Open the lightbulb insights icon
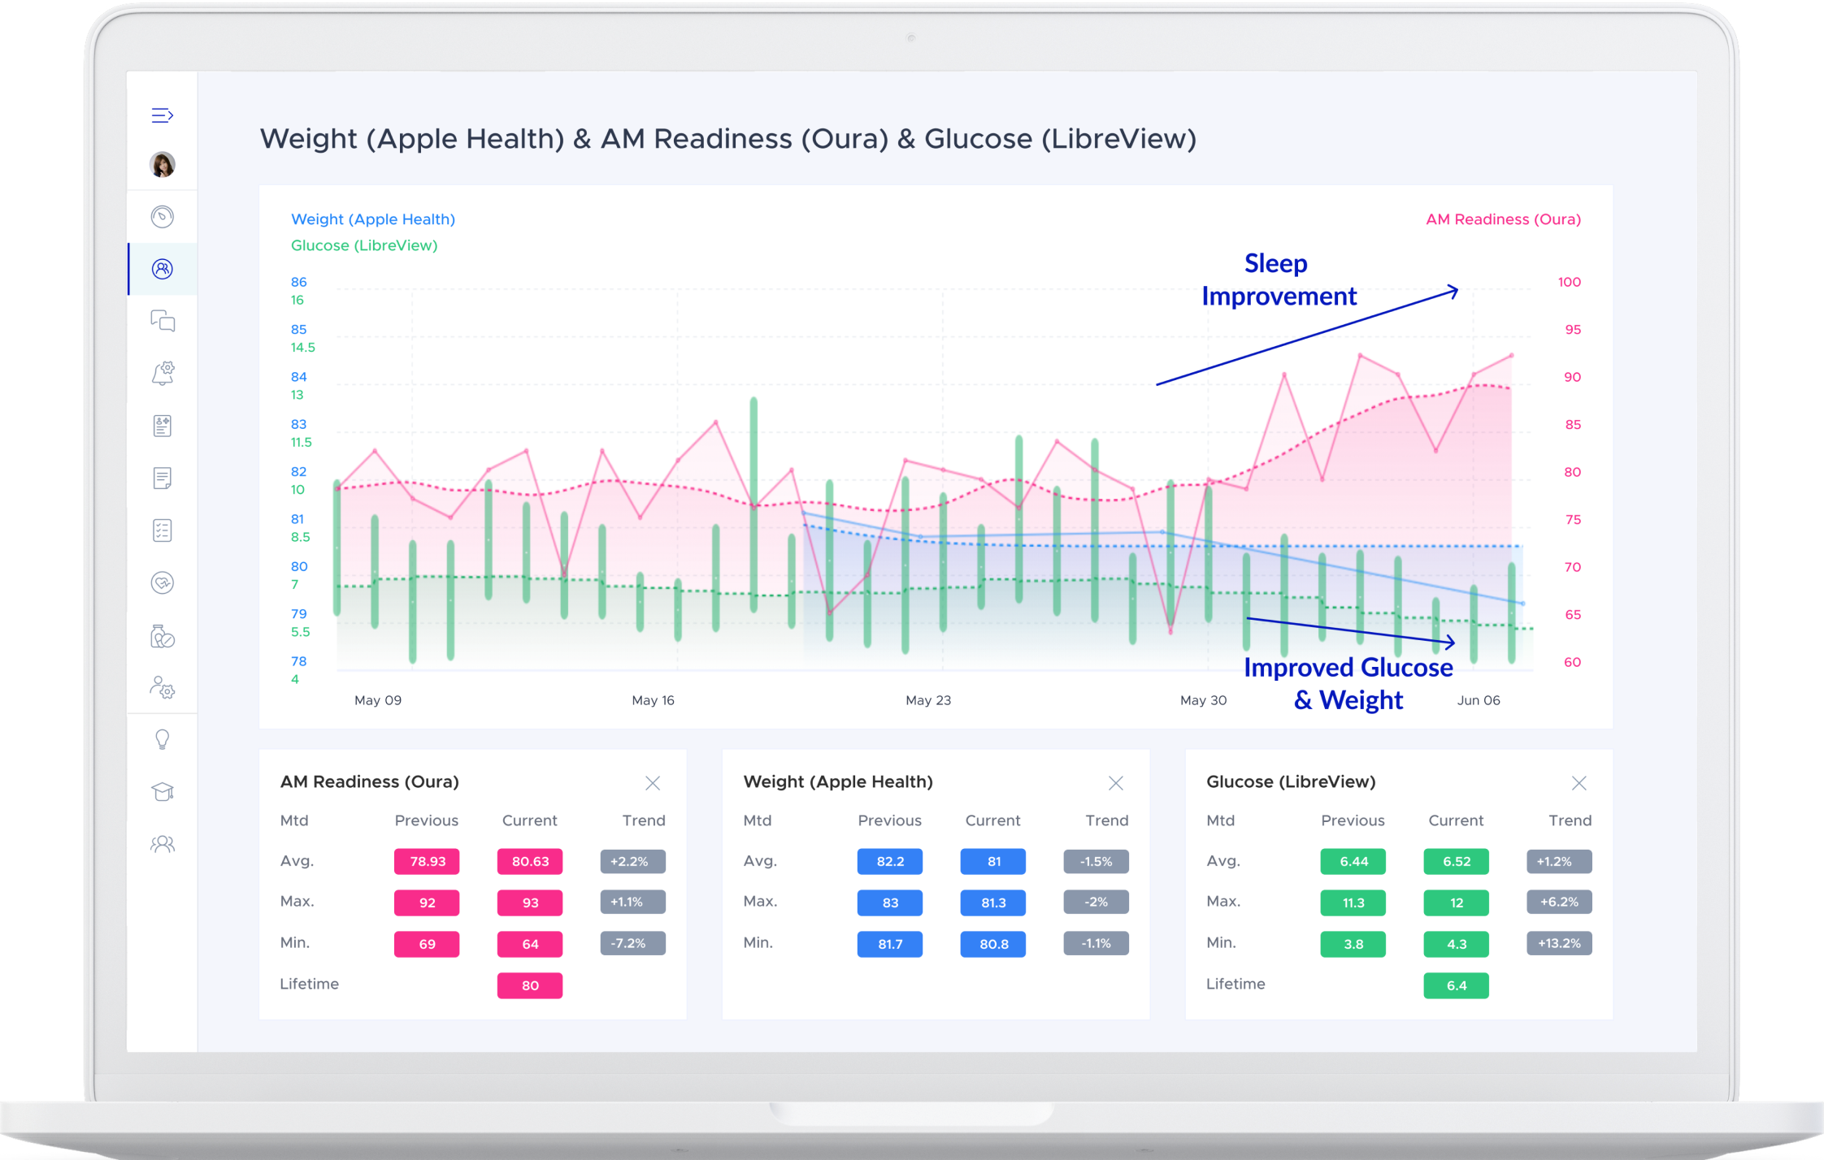1824x1160 pixels. [x=163, y=739]
